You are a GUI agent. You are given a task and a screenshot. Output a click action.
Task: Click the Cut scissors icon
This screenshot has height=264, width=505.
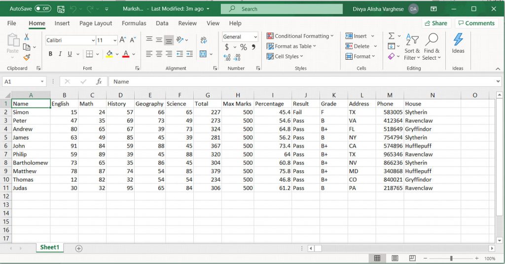[27, 37]
